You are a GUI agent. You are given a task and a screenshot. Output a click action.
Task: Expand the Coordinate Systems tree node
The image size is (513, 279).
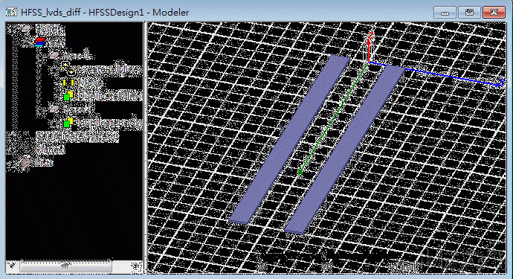click(x=12, y=136)
